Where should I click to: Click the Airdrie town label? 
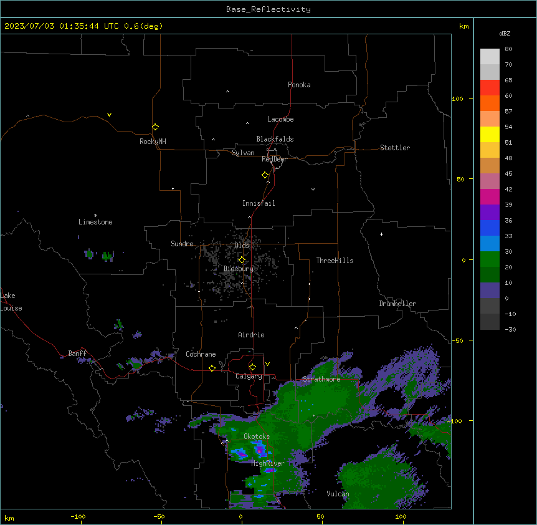251,335
